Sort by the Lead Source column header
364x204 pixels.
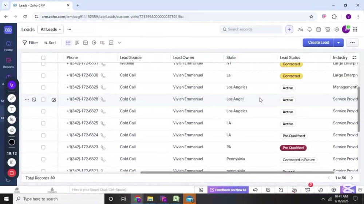click(130, 57)
